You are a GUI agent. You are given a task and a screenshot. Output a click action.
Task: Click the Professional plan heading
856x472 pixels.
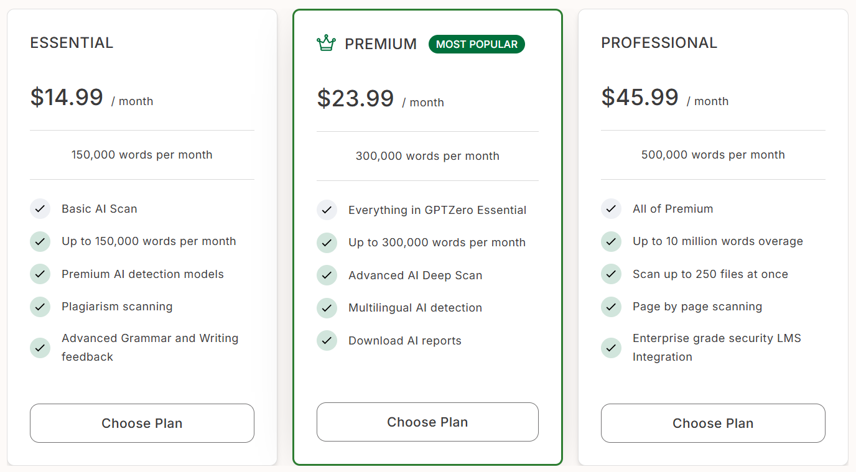659,43
